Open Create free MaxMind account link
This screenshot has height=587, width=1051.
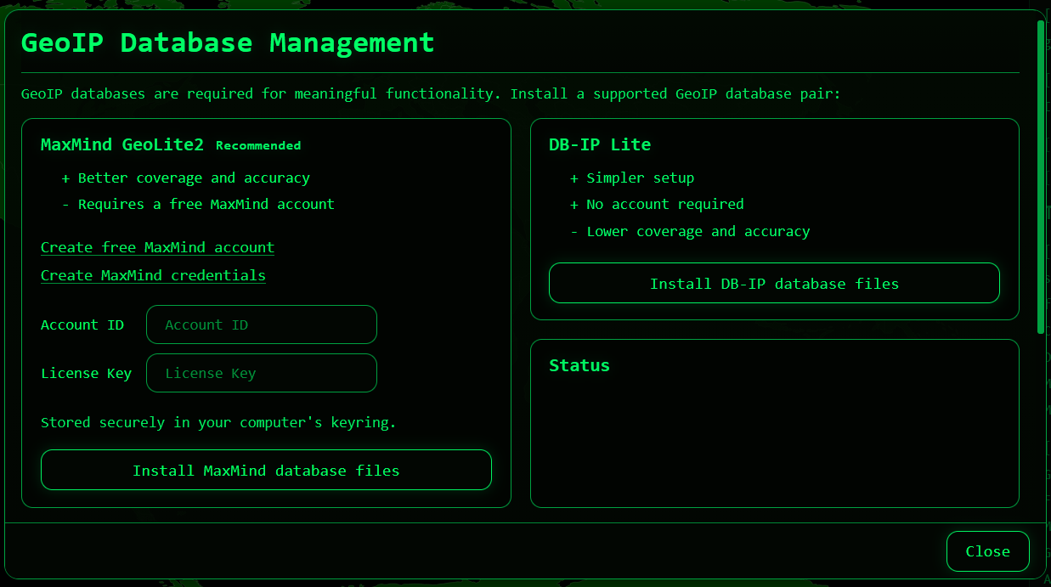(157, 247)
